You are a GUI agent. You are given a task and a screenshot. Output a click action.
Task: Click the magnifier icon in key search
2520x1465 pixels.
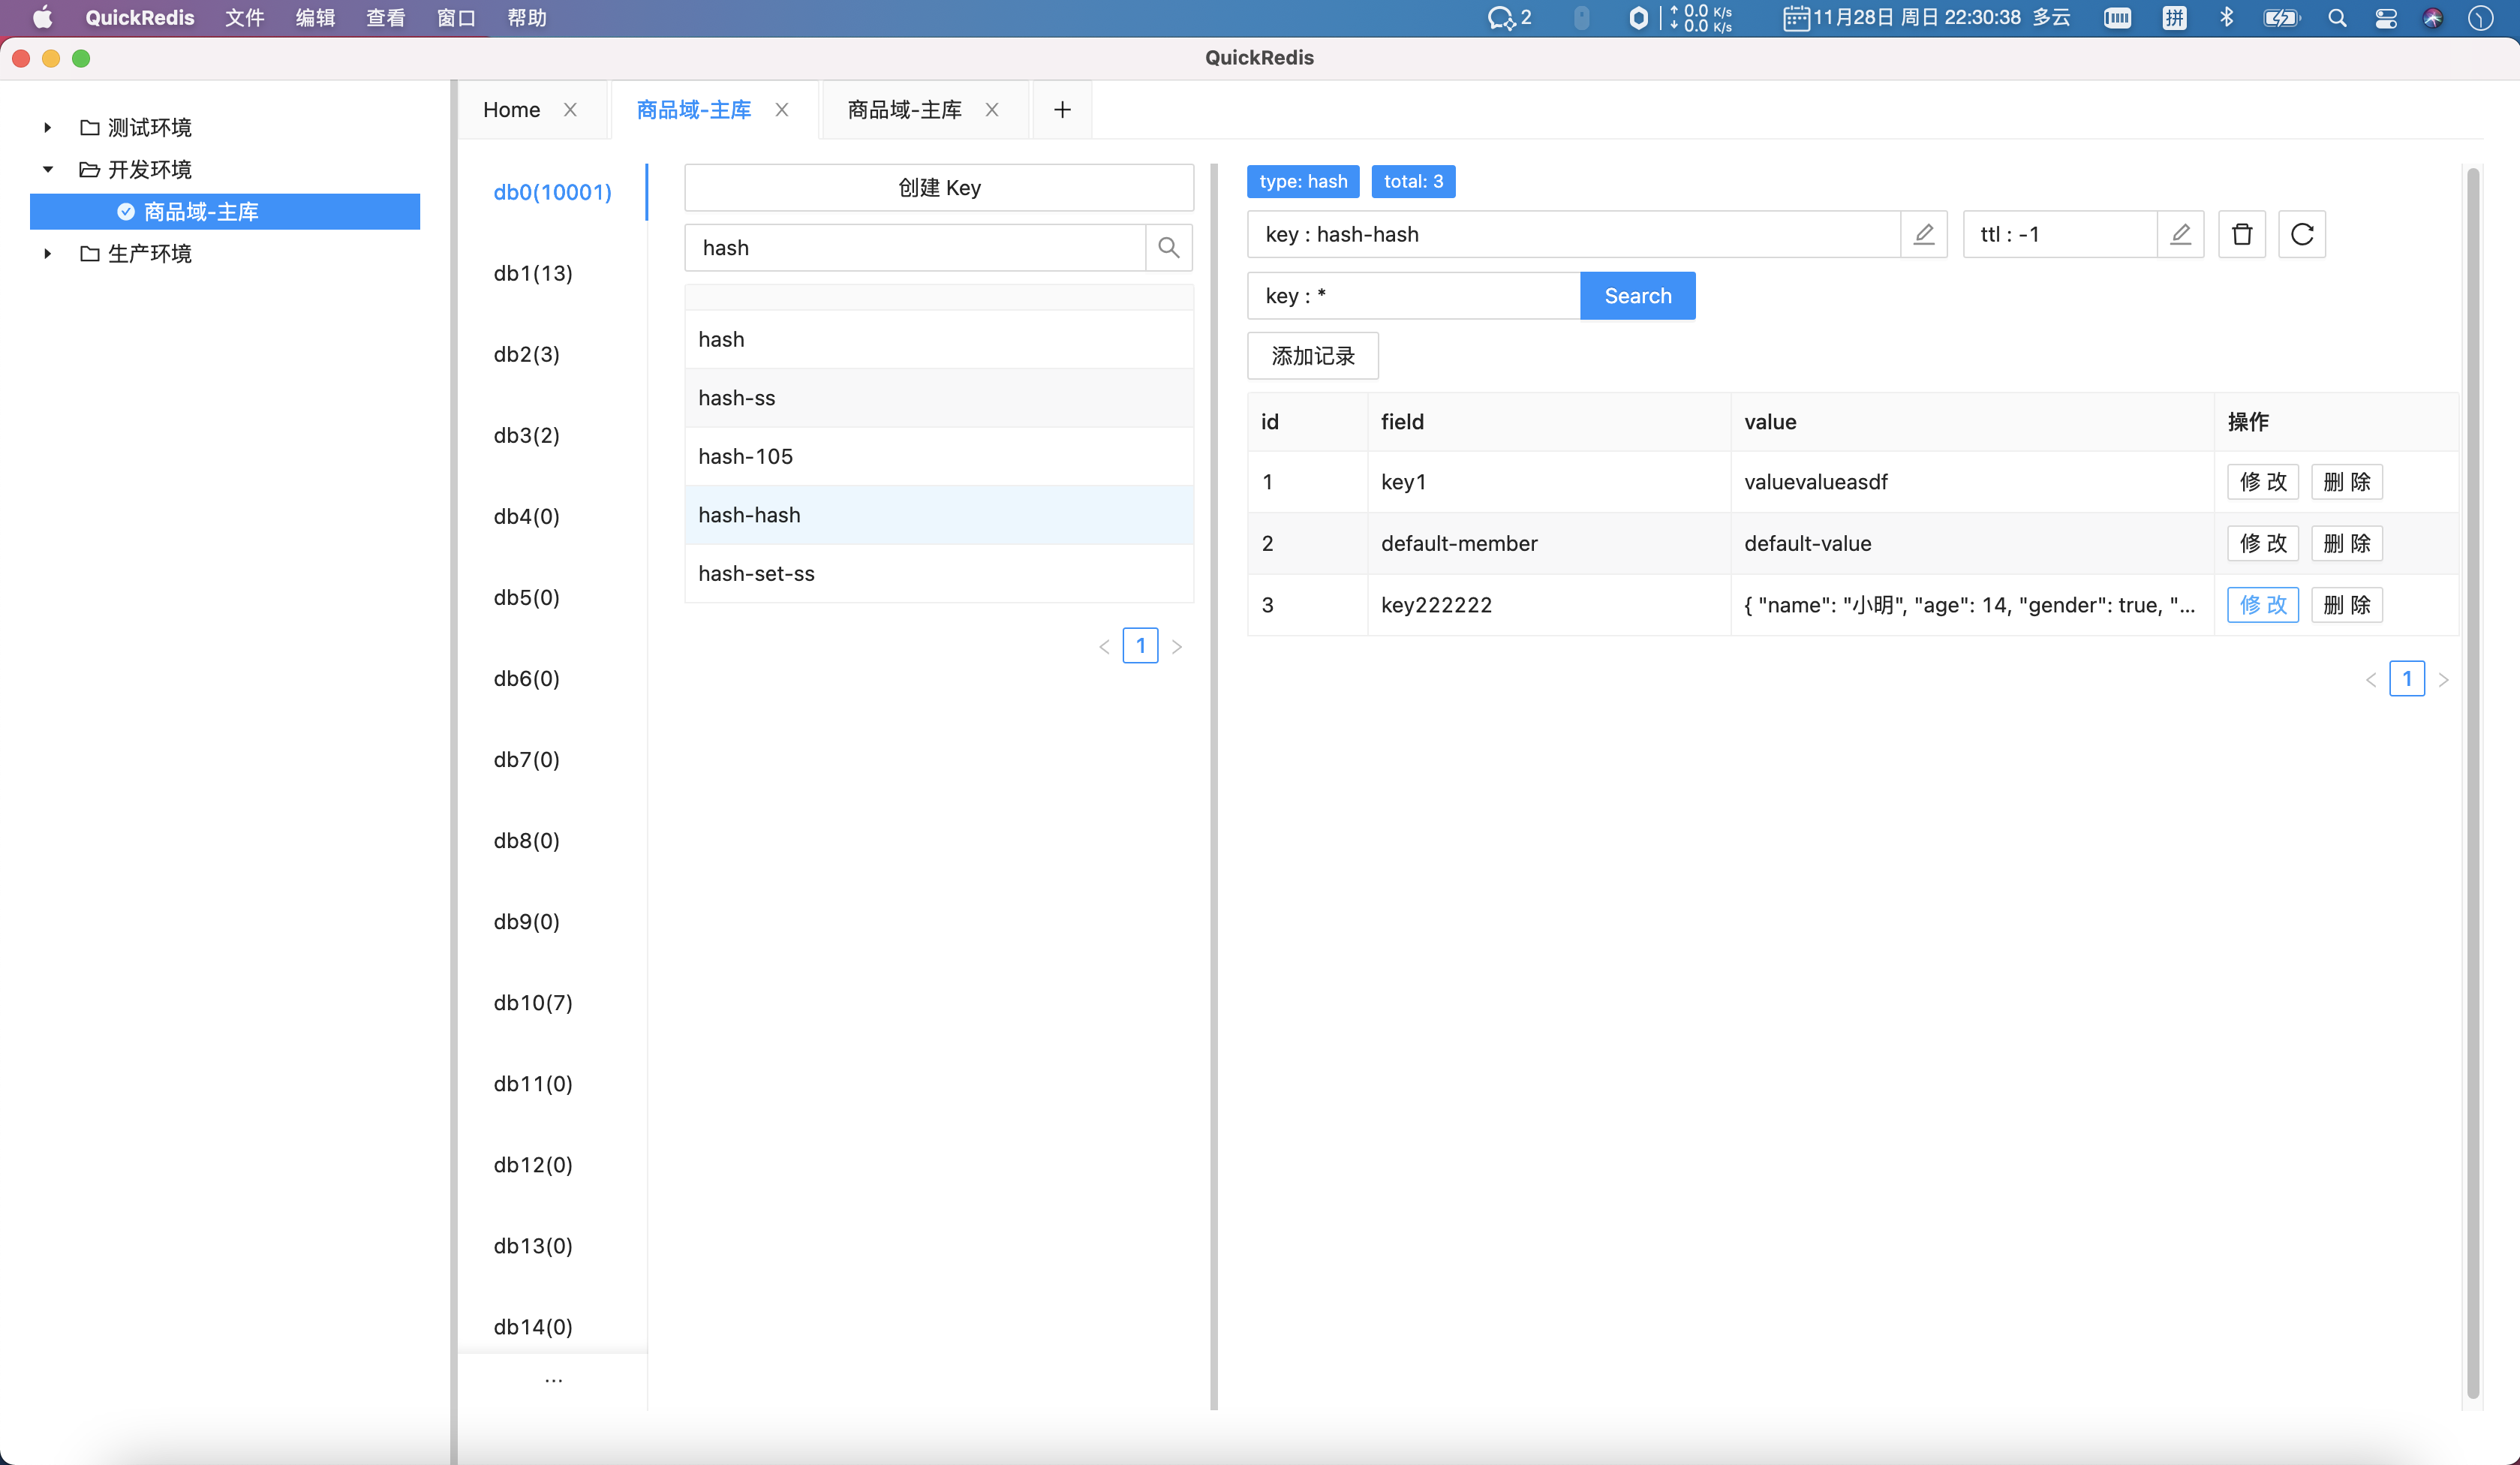pyautogui.click(x=1168, y=247)
